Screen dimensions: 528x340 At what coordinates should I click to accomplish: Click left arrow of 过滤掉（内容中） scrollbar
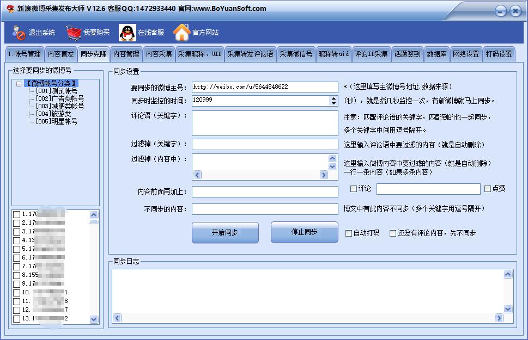[197, 175]
